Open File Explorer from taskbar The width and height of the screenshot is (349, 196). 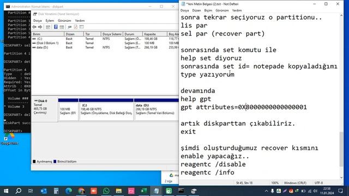tap(119, 191)
